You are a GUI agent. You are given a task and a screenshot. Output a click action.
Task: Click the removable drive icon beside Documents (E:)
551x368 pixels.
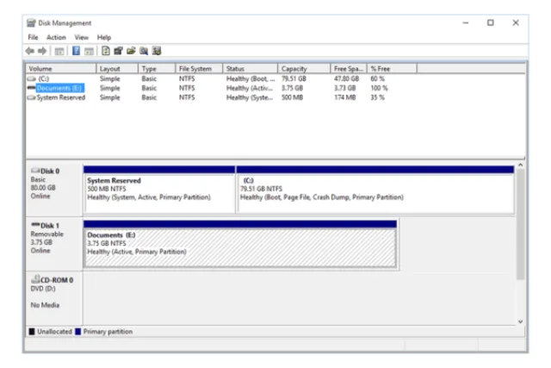[32, 88]
